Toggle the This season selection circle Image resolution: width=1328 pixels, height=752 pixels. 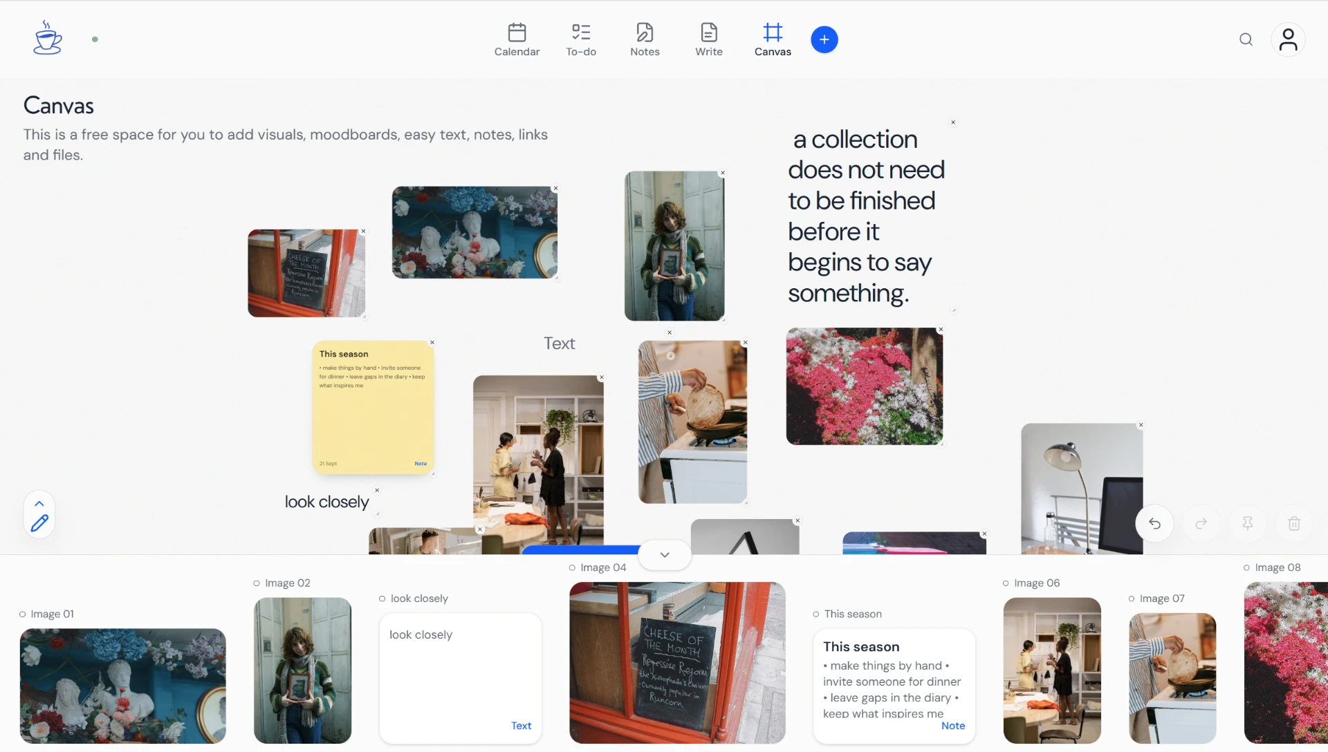(816, 614)
